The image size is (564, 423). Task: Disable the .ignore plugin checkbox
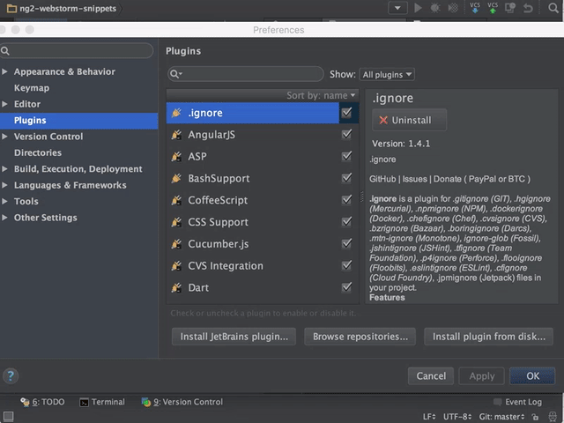pyautogui.click(x=346, y=113)
